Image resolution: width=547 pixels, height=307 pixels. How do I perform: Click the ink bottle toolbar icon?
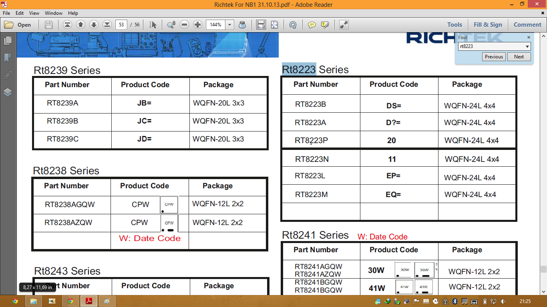tap(242, 25)
